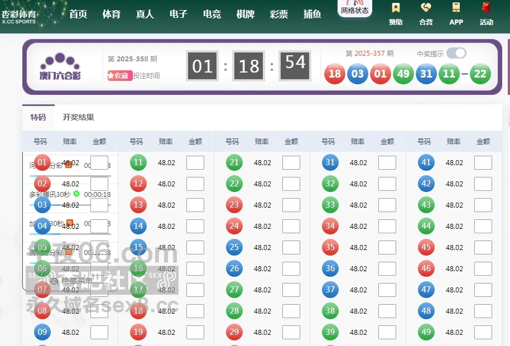Select number ball 22 in the betting grid
510x346 pixels.
click(234, 184)
